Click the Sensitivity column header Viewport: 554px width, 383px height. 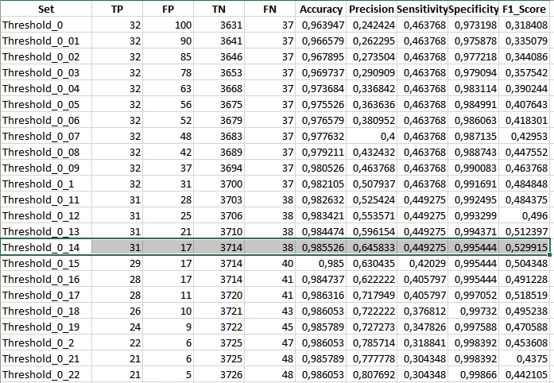420,9
